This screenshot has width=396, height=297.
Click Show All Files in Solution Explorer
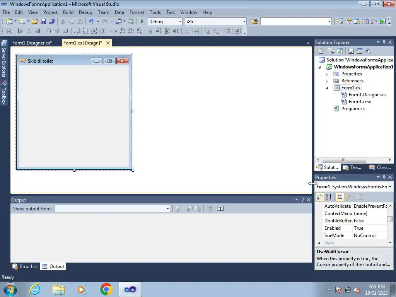tap(331, 51)
